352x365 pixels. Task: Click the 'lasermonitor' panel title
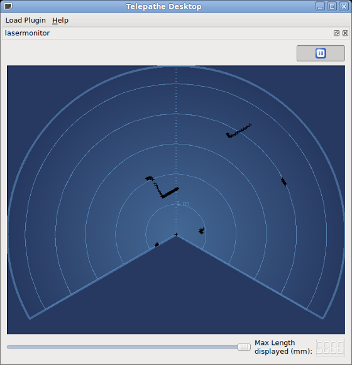[x=27, y=33]
